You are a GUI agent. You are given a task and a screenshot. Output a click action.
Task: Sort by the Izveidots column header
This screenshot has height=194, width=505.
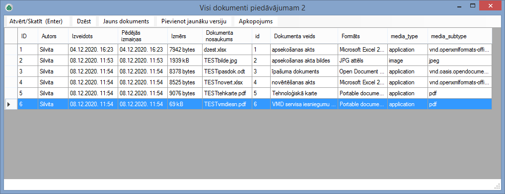pos(93,36)
